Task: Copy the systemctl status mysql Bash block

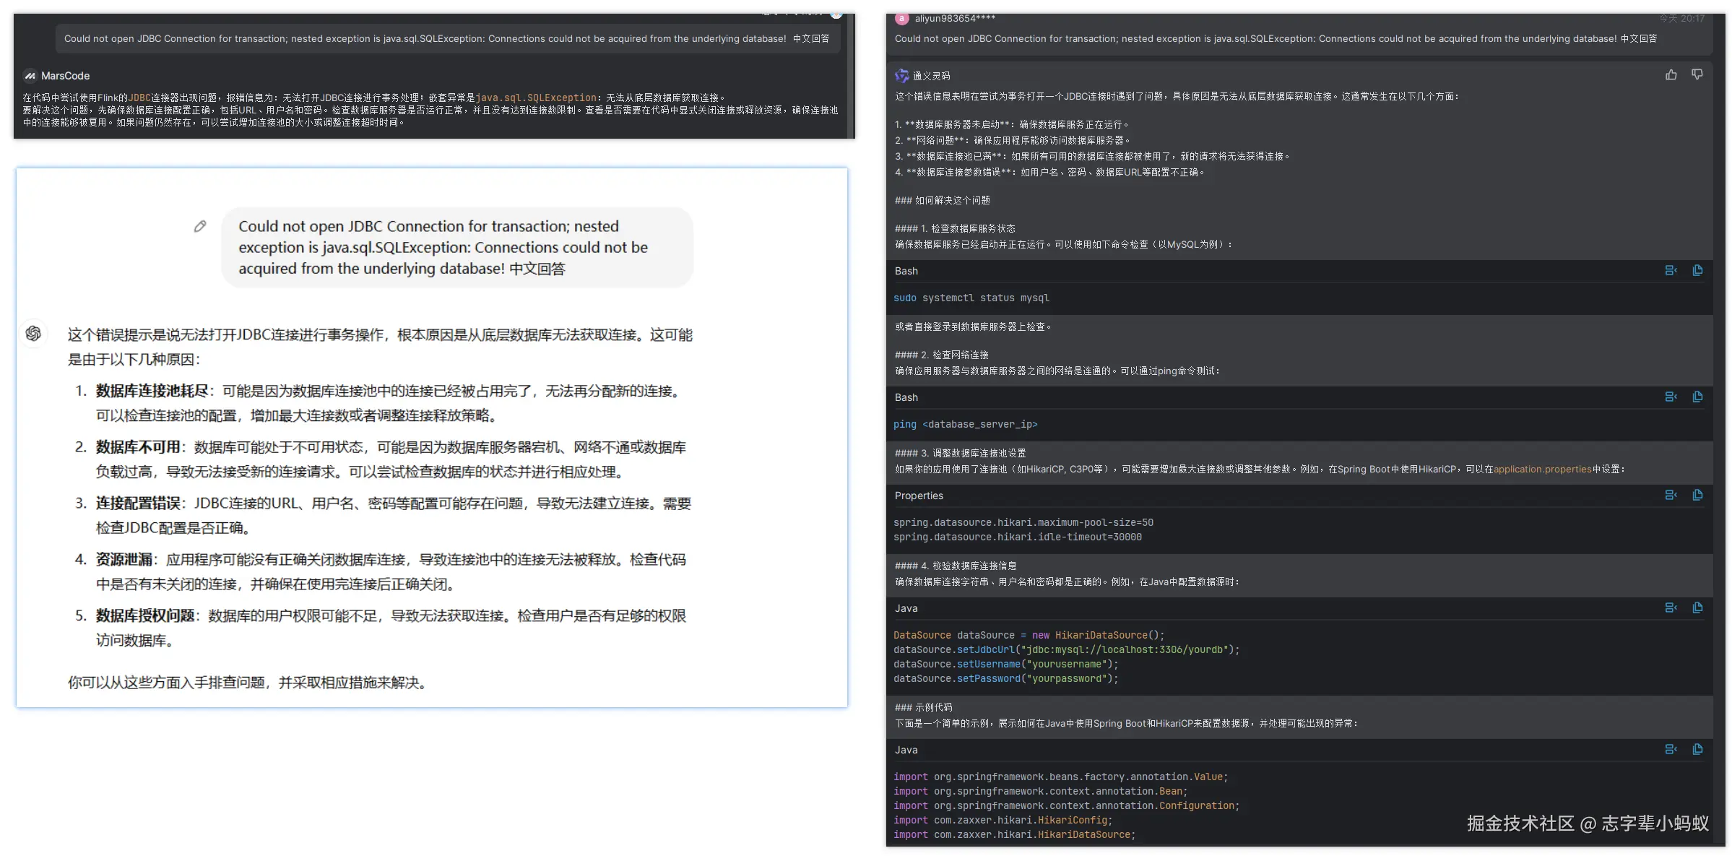Action: coord(1697,270)
